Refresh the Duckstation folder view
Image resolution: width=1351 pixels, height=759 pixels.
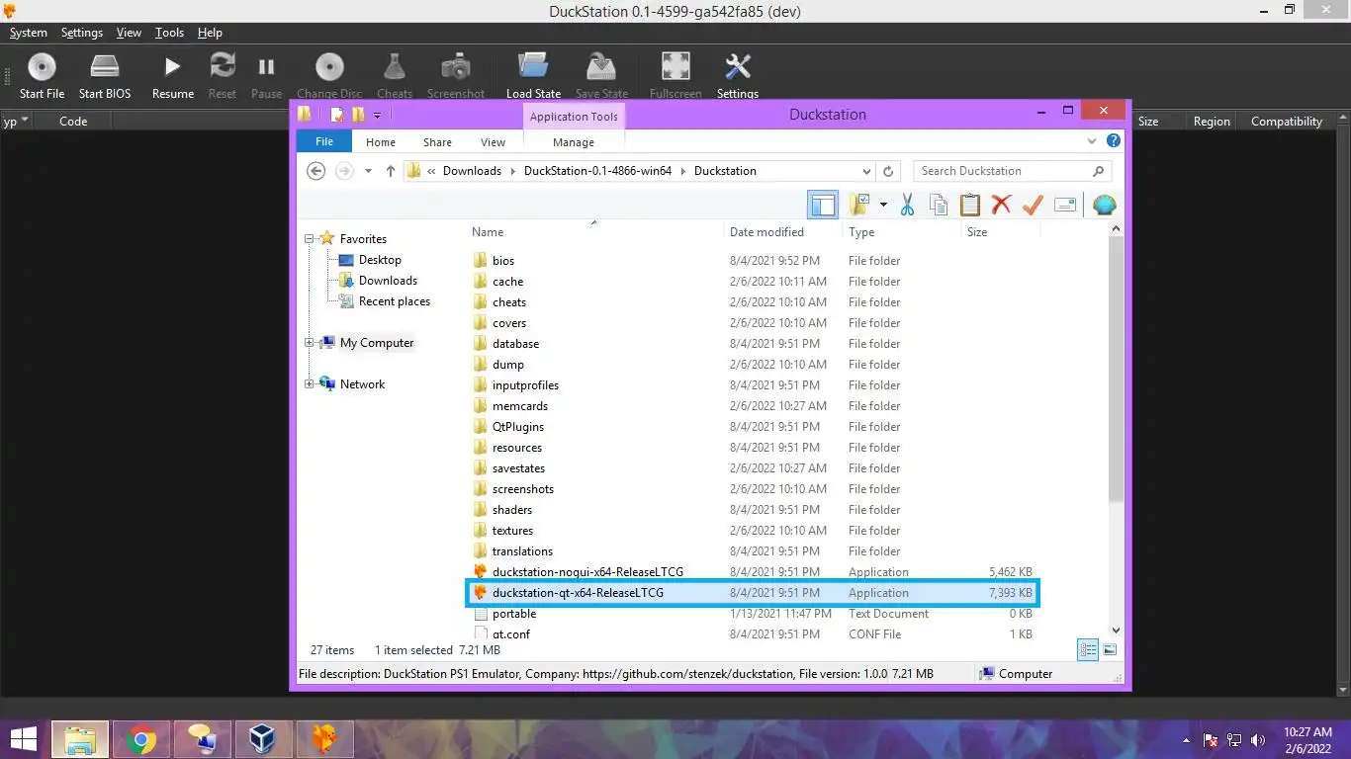point(888,171)
